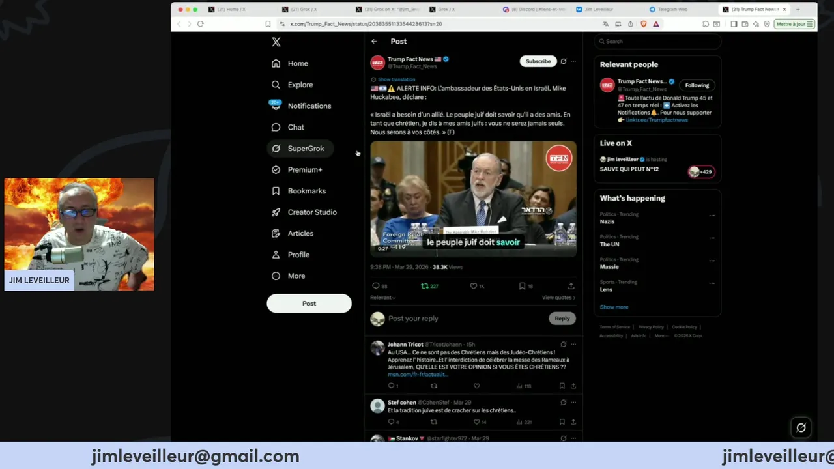Bookmark Johann Tricot's comment
The width and height of the screenshot is (834, 469).
pyautogui.click(x=562, y=386)
